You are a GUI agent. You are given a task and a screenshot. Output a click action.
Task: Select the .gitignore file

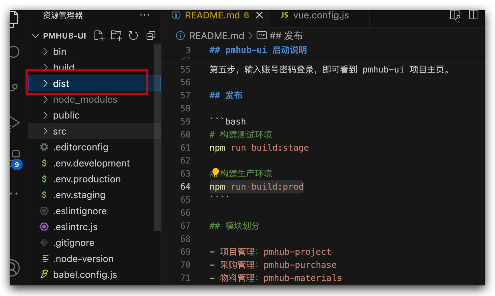(74, 242)
